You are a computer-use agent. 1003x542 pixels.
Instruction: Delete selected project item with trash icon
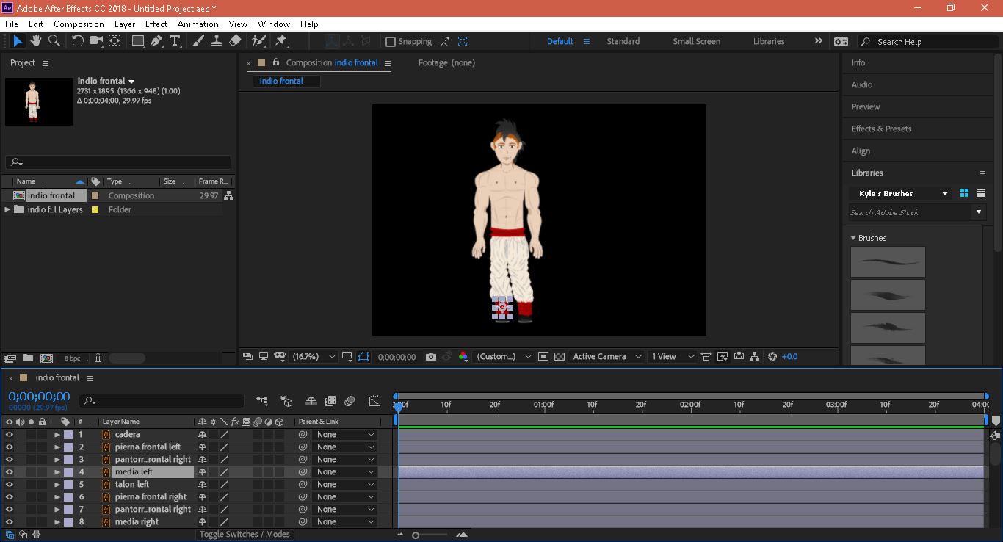(x=98, y=358)
